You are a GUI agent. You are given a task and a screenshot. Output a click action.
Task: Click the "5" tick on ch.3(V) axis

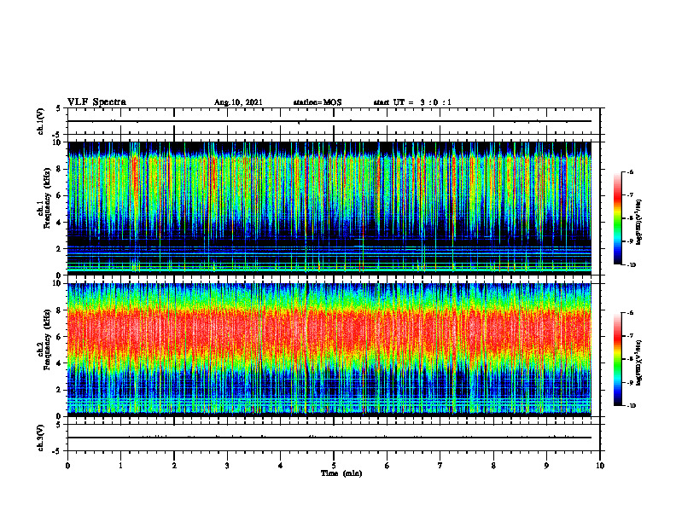coord(59,425)
